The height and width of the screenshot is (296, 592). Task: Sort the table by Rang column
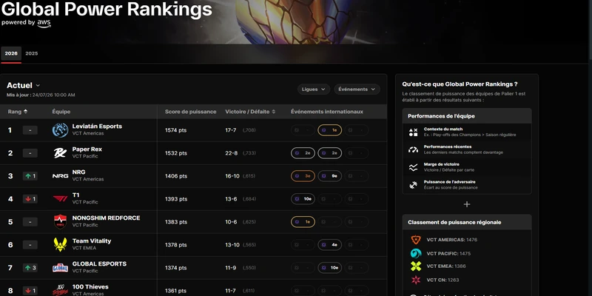pos(17,112)
